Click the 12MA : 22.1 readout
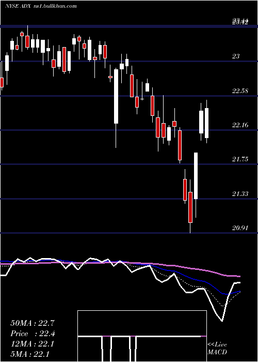258x362 pixels. (x=33, y=344)
